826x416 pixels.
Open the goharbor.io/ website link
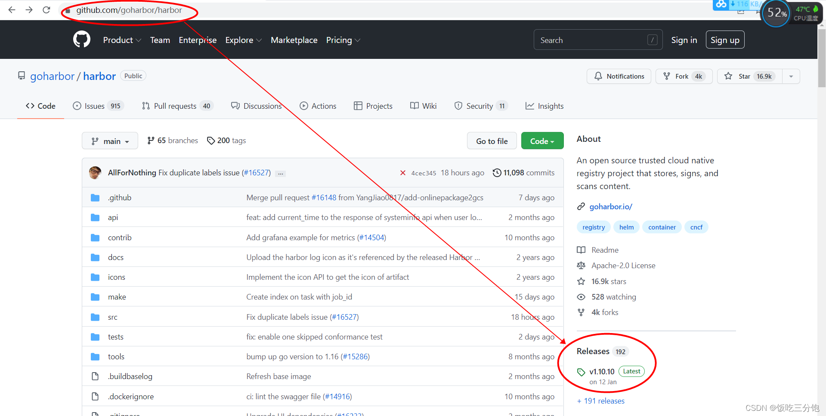click(x=611, y=207)
